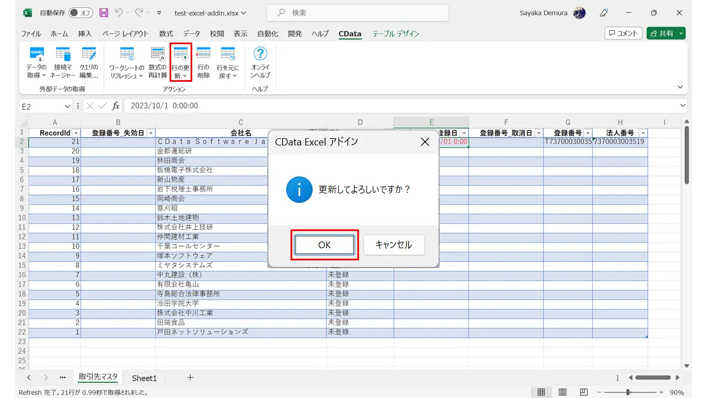Open the オンラインヘルプ question mark icon
Viewport: 707px width, 398px height.
[260, 62]
